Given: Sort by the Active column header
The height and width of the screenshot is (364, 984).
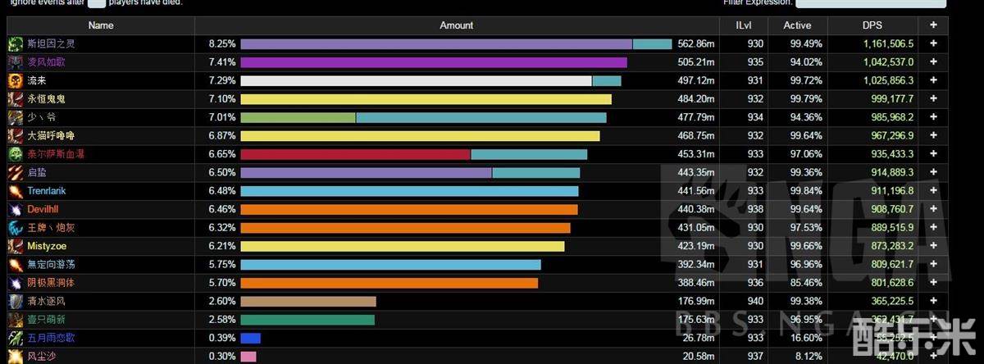Looking at the screenshot, I should (x=797, y=25).
